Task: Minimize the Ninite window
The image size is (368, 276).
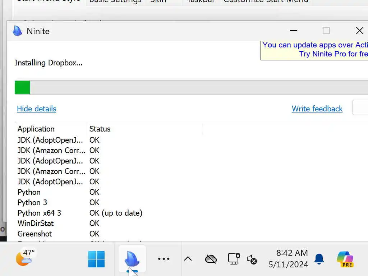Action: (293, 31)
